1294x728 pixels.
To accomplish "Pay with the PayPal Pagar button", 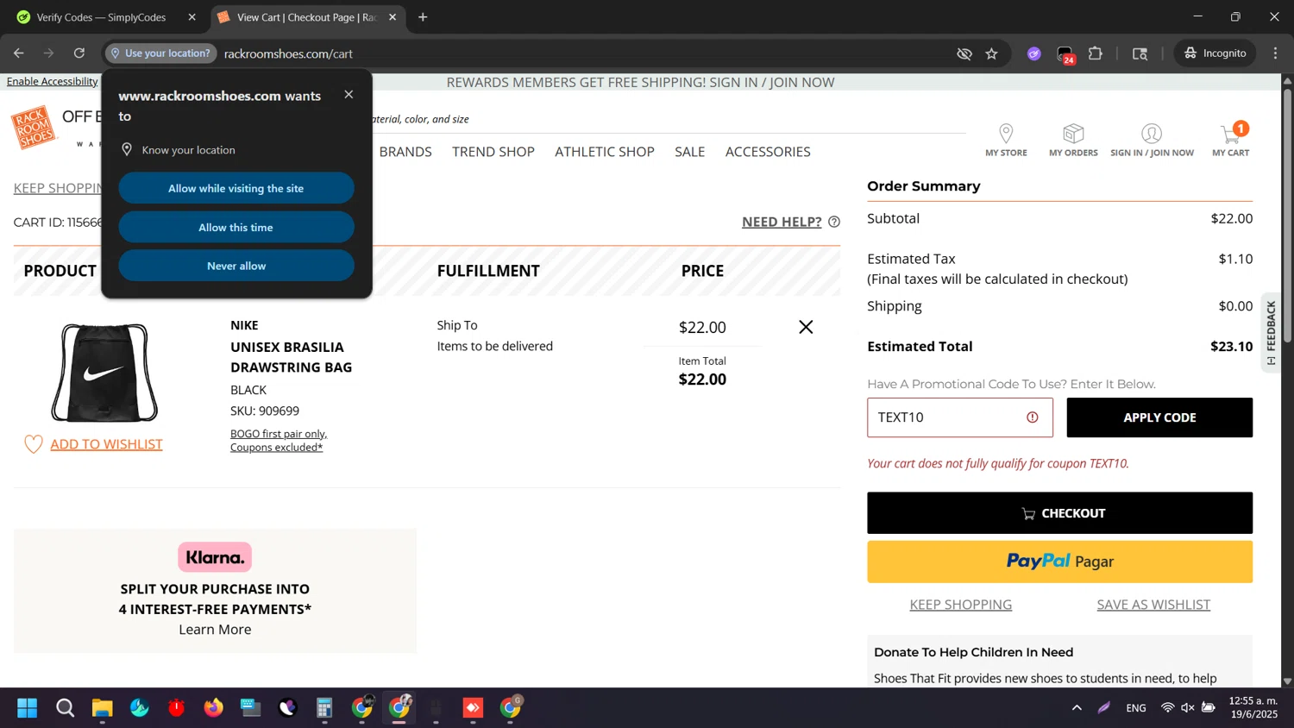I will (1059, 562).
